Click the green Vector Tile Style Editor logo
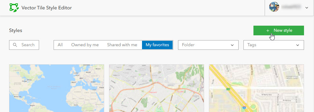The height and width of the screenshot is (112, 314). coord(14,8)
